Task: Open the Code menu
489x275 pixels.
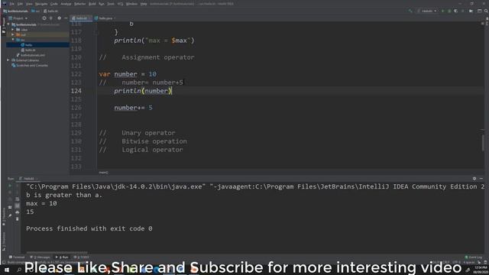Action: [54, 4]
